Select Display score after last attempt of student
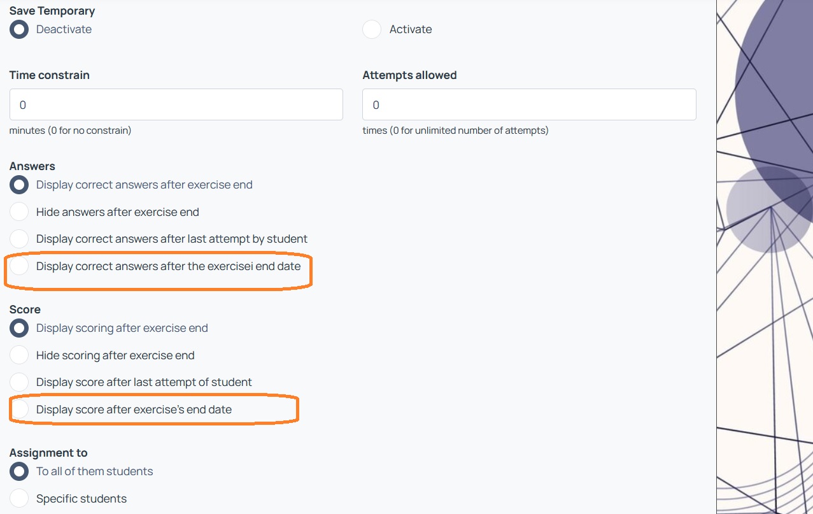 pyautogui.click(x=19, y=382)
